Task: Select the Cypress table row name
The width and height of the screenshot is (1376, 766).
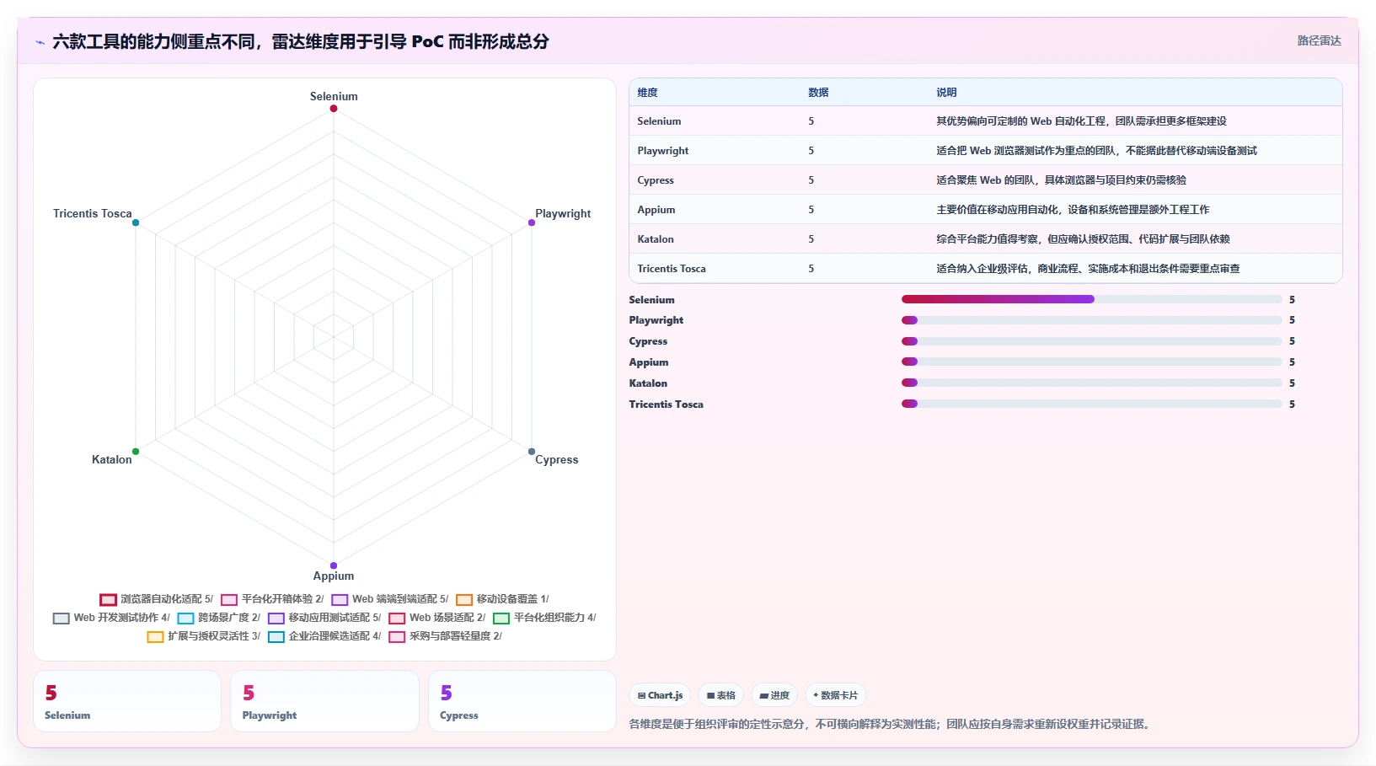Action: point(656,180)
